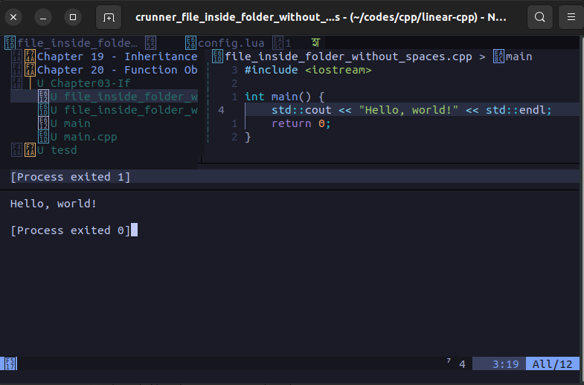
Task: Click breadcrumb file_inside_folder_without_spaces.cpp
Action: pyautogui.click(x=349, y=56)
